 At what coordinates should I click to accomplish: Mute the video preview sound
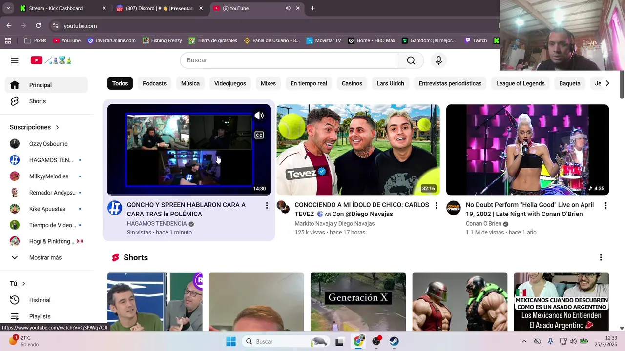(x=259, y=116)
